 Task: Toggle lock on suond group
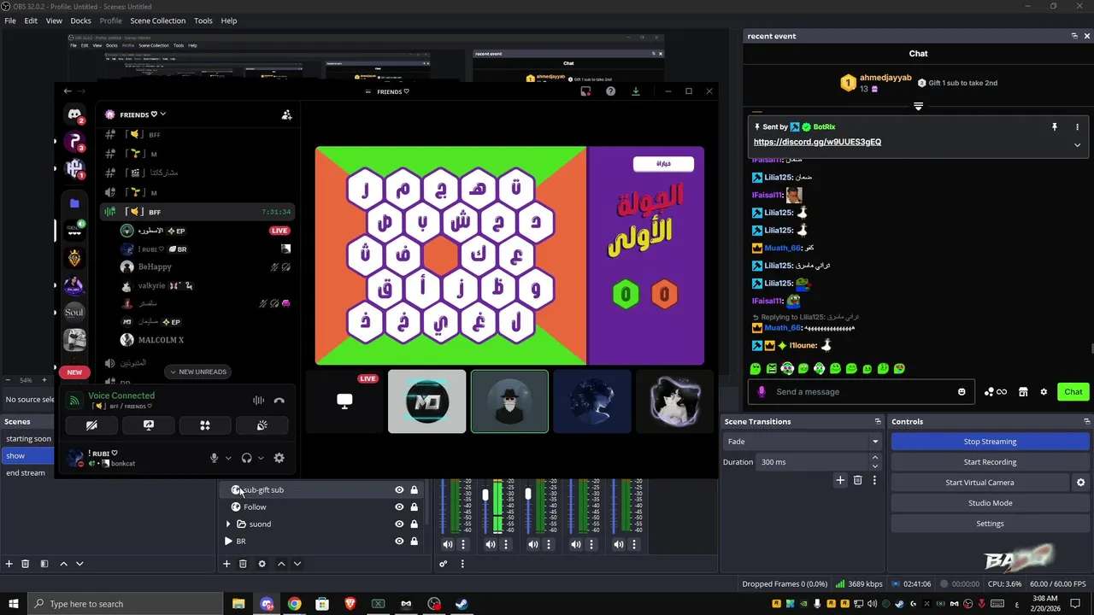(414, 524)
